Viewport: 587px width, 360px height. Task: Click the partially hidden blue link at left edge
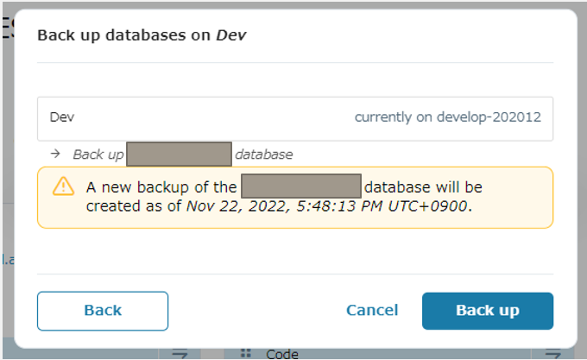9,259
